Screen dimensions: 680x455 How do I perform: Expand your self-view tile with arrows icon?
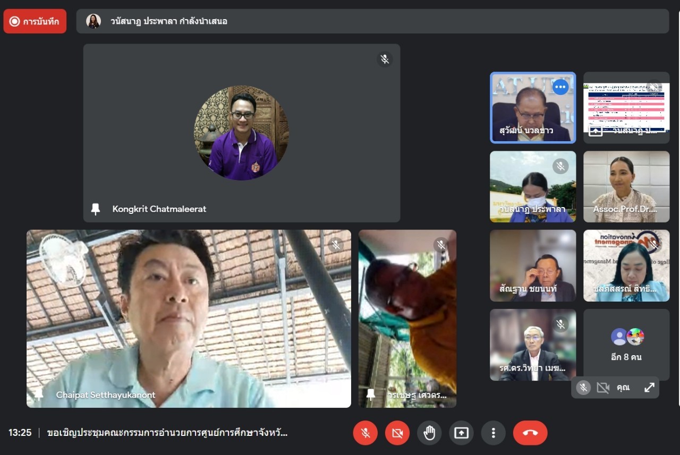pos(649,388)
